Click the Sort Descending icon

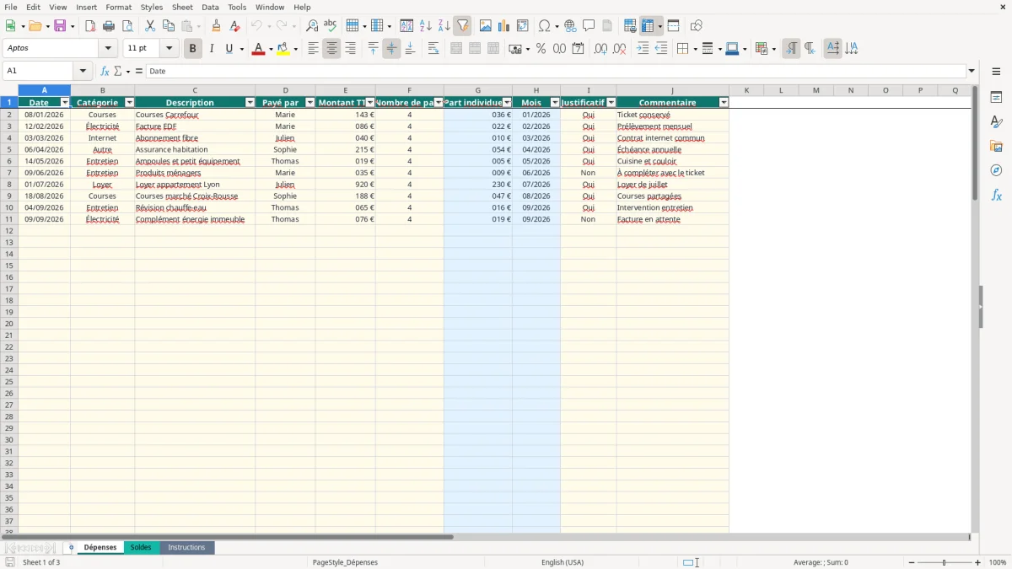tap(444, 26)
